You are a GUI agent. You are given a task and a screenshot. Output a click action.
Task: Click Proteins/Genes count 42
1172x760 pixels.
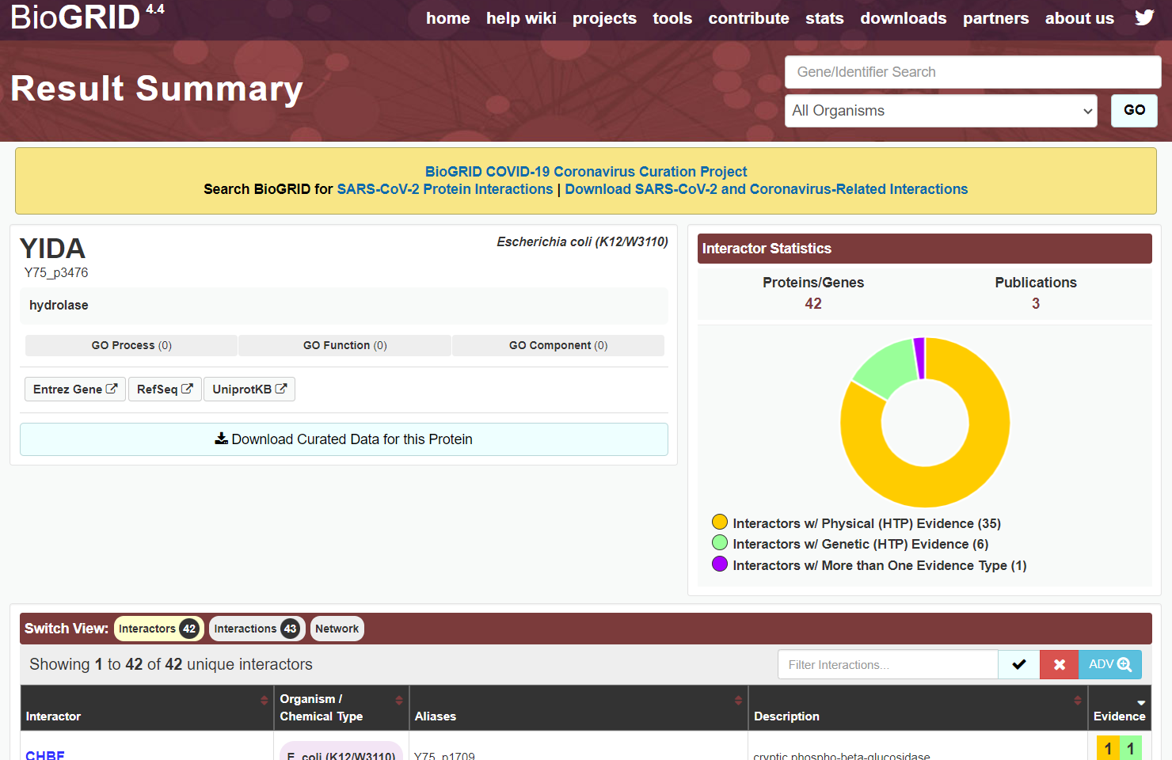[813, 304]
